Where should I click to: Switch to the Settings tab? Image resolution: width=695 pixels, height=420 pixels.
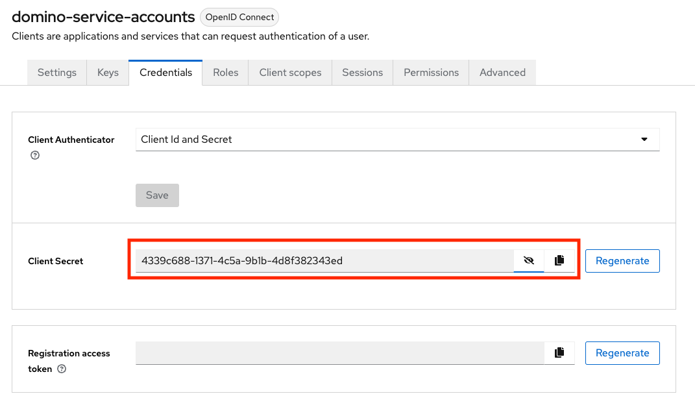click(x=56, y=73)
